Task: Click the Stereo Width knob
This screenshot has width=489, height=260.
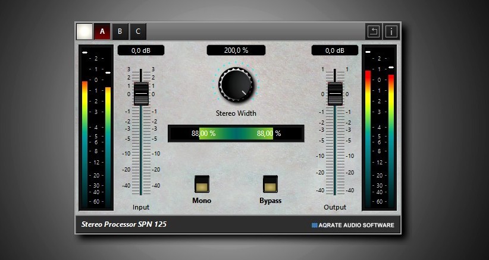Action: click(236, 84)
